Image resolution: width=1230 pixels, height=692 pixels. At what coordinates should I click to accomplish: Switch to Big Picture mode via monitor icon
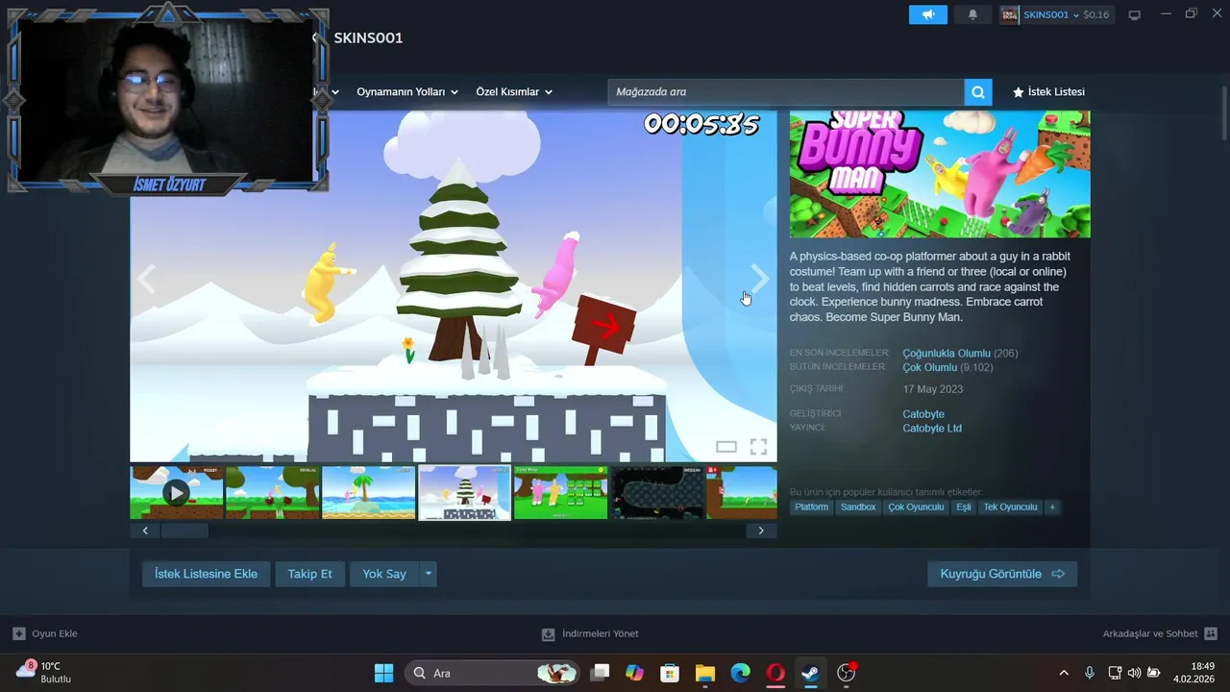[1134, 14]
